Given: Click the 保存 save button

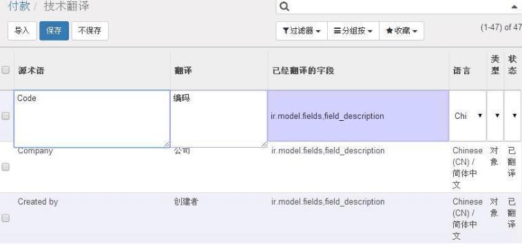Looking at the screenshot, I should pos(54,31).
